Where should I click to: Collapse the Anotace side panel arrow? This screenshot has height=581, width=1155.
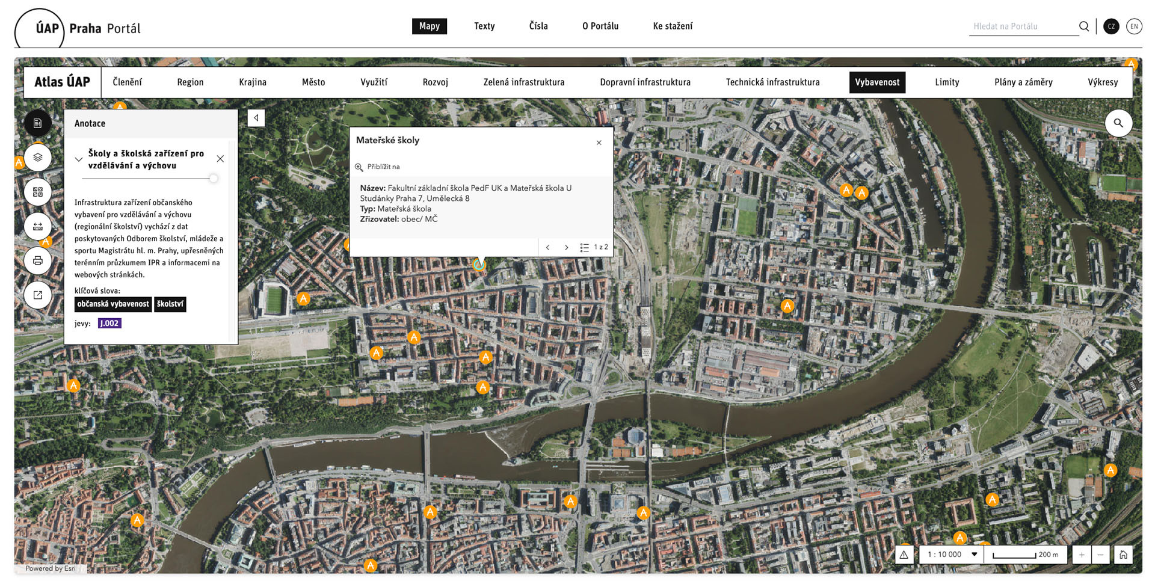pos(256,118)
